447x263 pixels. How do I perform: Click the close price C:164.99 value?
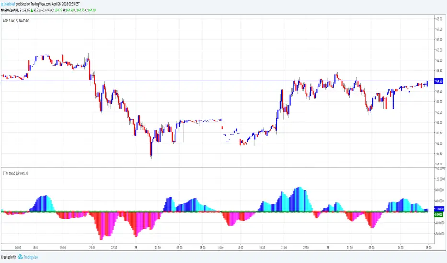(x=91, y=10)
